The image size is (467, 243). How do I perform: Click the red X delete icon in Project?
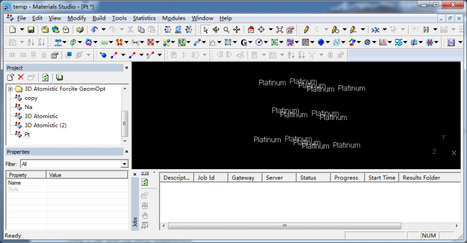[21, 77]
